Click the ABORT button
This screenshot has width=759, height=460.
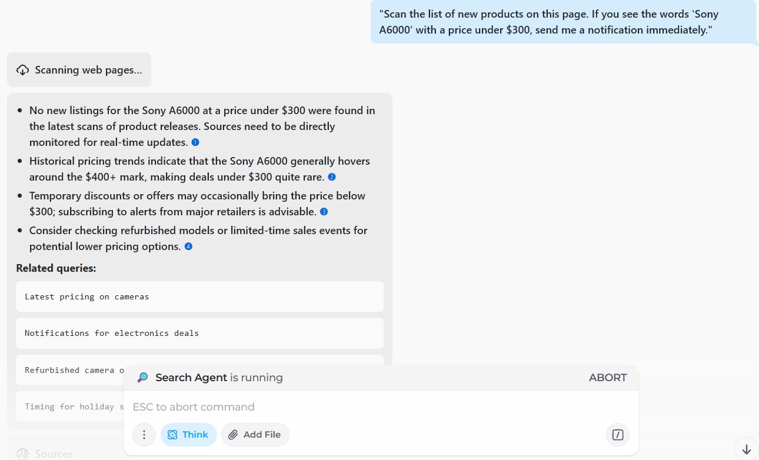607,378
